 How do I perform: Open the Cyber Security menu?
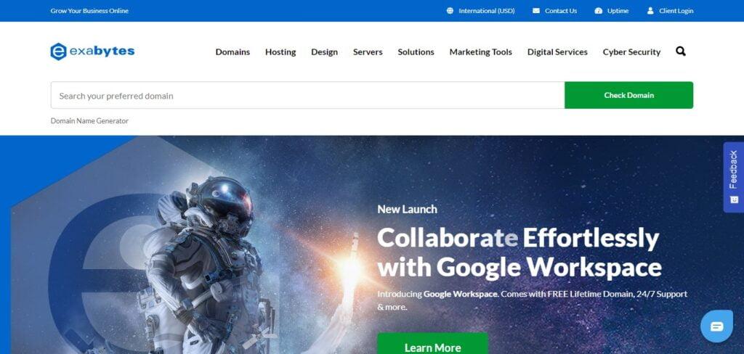[631, 52]
